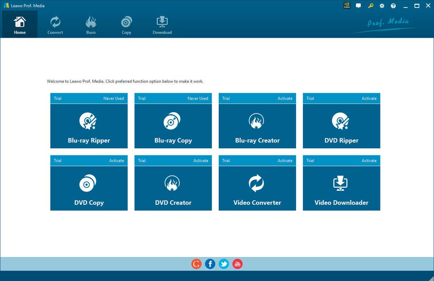434x281 pixels.
Task: Open help with the question mark icon
Action: click(x=393, y=6)
